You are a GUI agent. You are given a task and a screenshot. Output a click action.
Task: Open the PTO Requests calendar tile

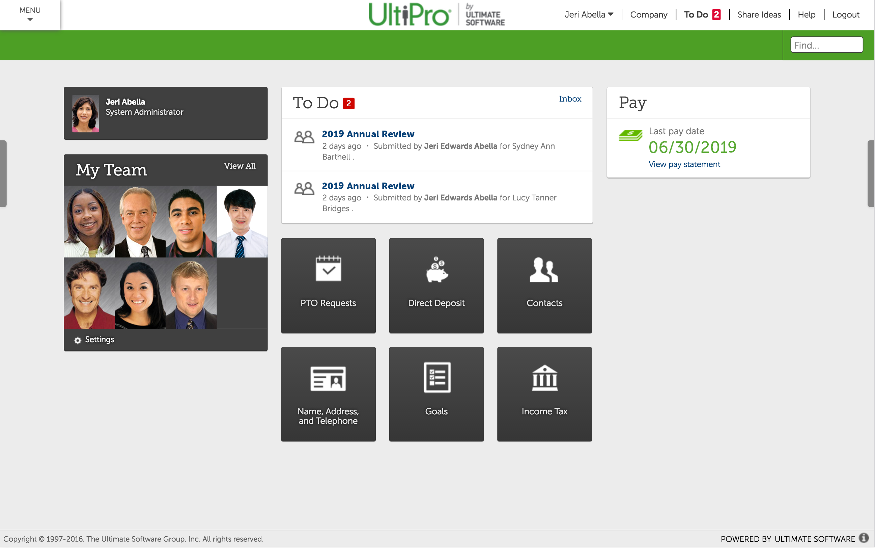pyautogui.click(x=328, y=285)
